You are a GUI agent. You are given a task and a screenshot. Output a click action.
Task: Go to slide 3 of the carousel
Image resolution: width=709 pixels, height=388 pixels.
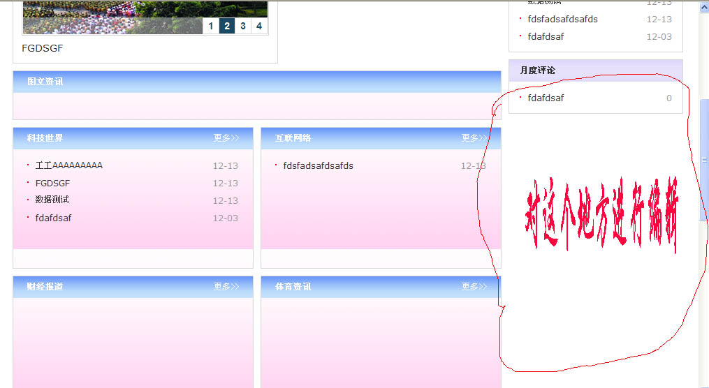(243, 26)
